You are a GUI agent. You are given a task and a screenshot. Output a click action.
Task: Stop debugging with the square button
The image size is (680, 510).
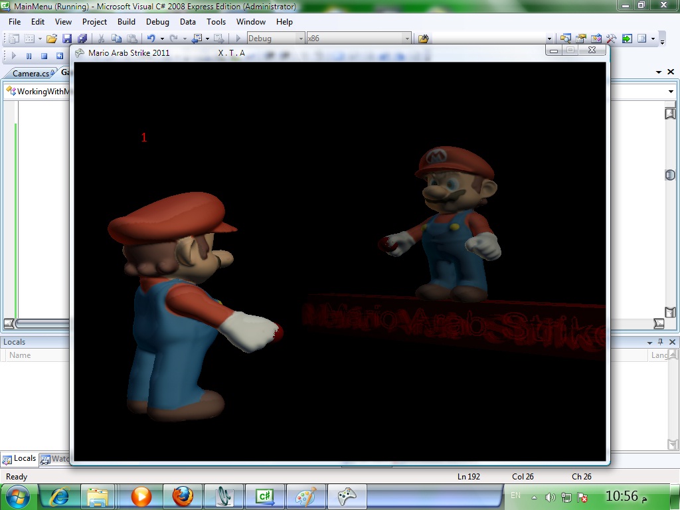coord(44,56)
